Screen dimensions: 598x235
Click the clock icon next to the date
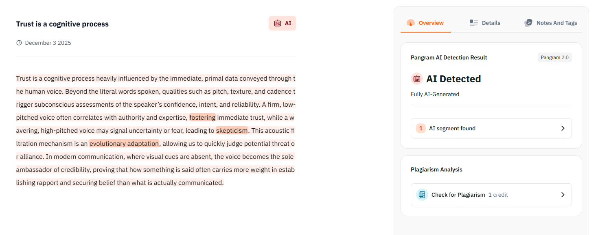point(19,43)
